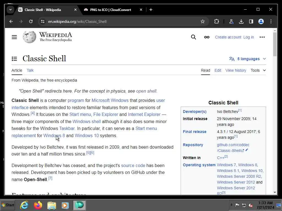Follow the File Explorer link

pos(106,115)
